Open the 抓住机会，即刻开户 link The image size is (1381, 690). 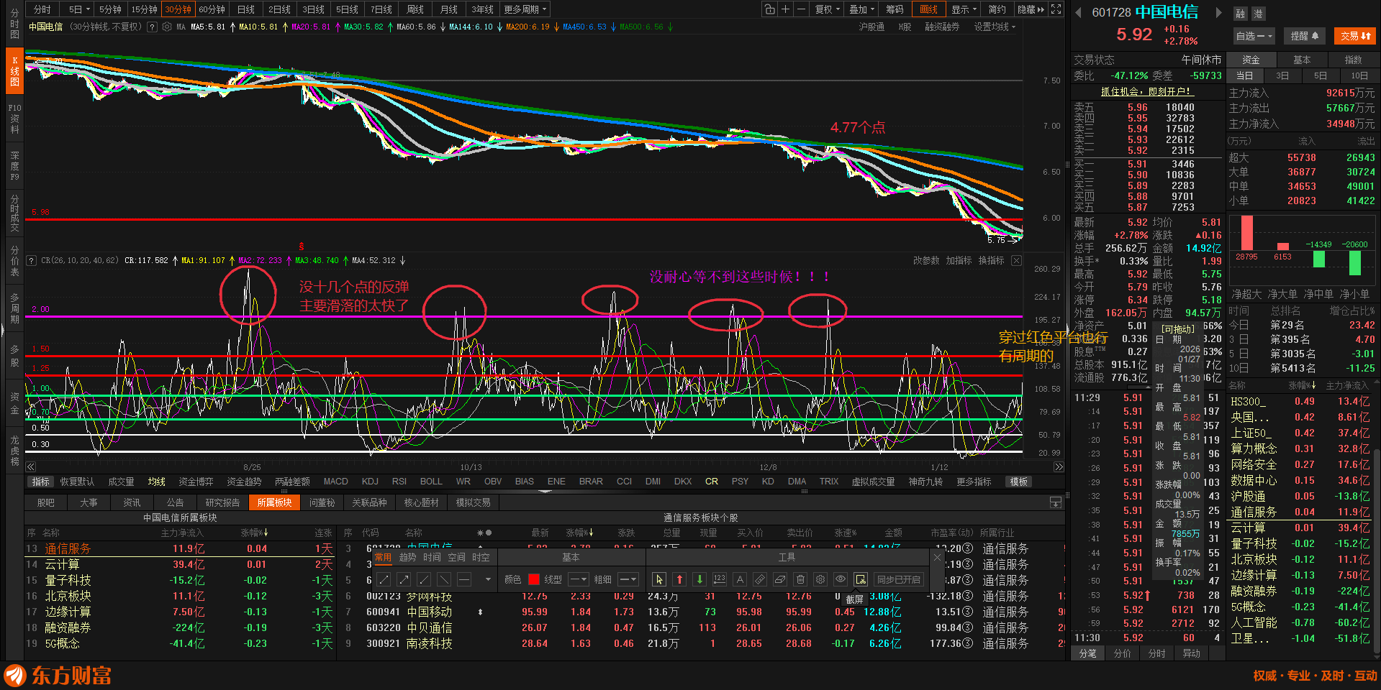click(1146, 92)
